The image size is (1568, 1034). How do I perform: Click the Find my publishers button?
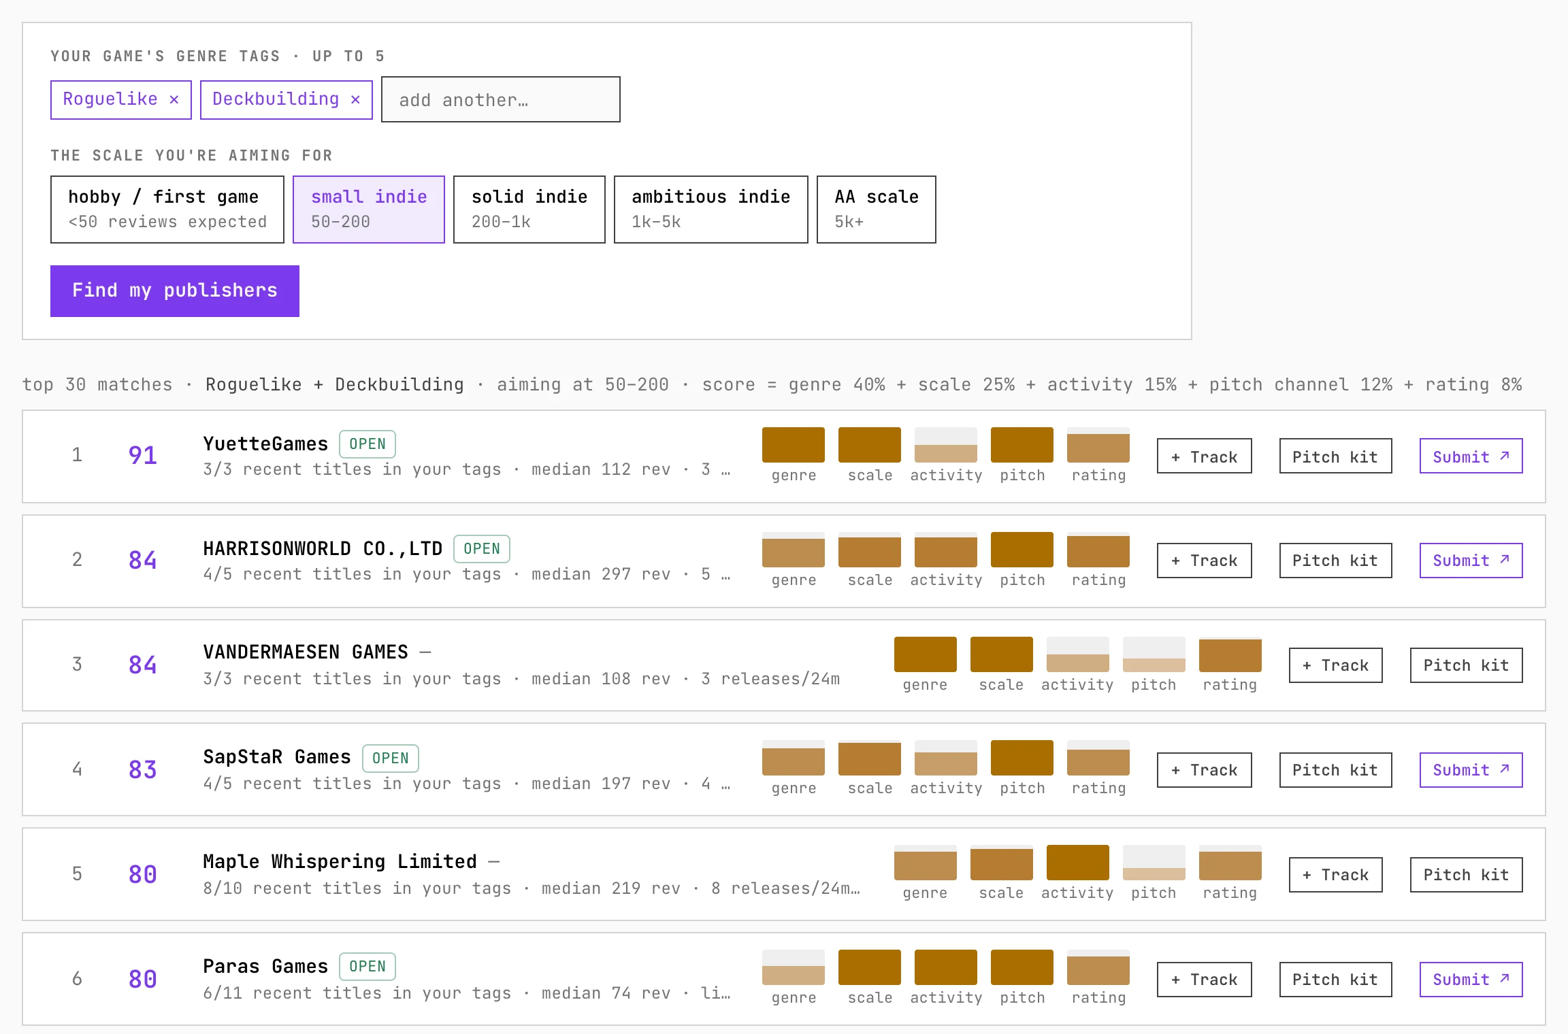pos(175,291)
